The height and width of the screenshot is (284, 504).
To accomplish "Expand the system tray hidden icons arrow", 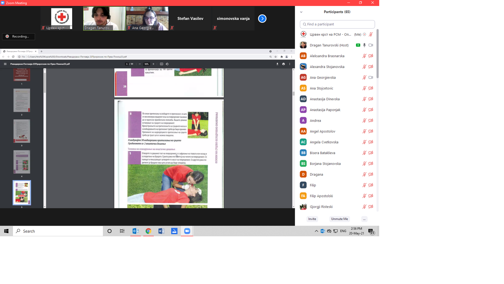I will tap(316, 231).
